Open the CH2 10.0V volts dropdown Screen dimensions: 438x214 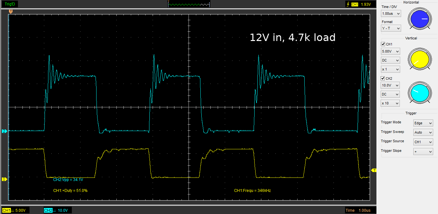tap(390, 85)
